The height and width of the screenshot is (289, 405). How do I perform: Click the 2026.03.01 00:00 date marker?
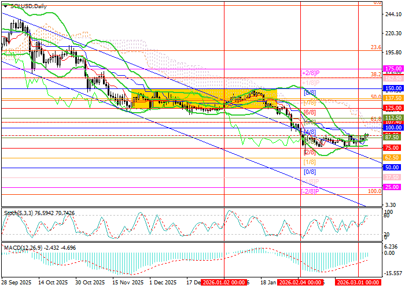(358, 282)
